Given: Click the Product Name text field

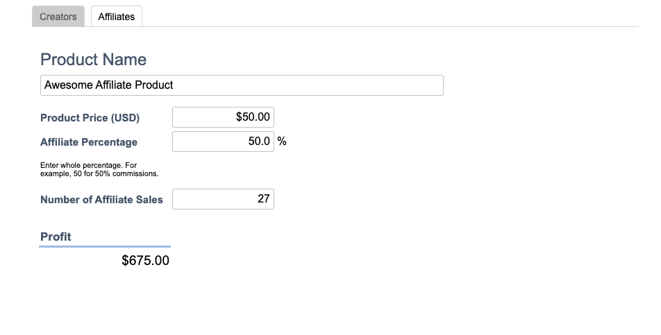Looking at the screenshot, I should [242, 85].
